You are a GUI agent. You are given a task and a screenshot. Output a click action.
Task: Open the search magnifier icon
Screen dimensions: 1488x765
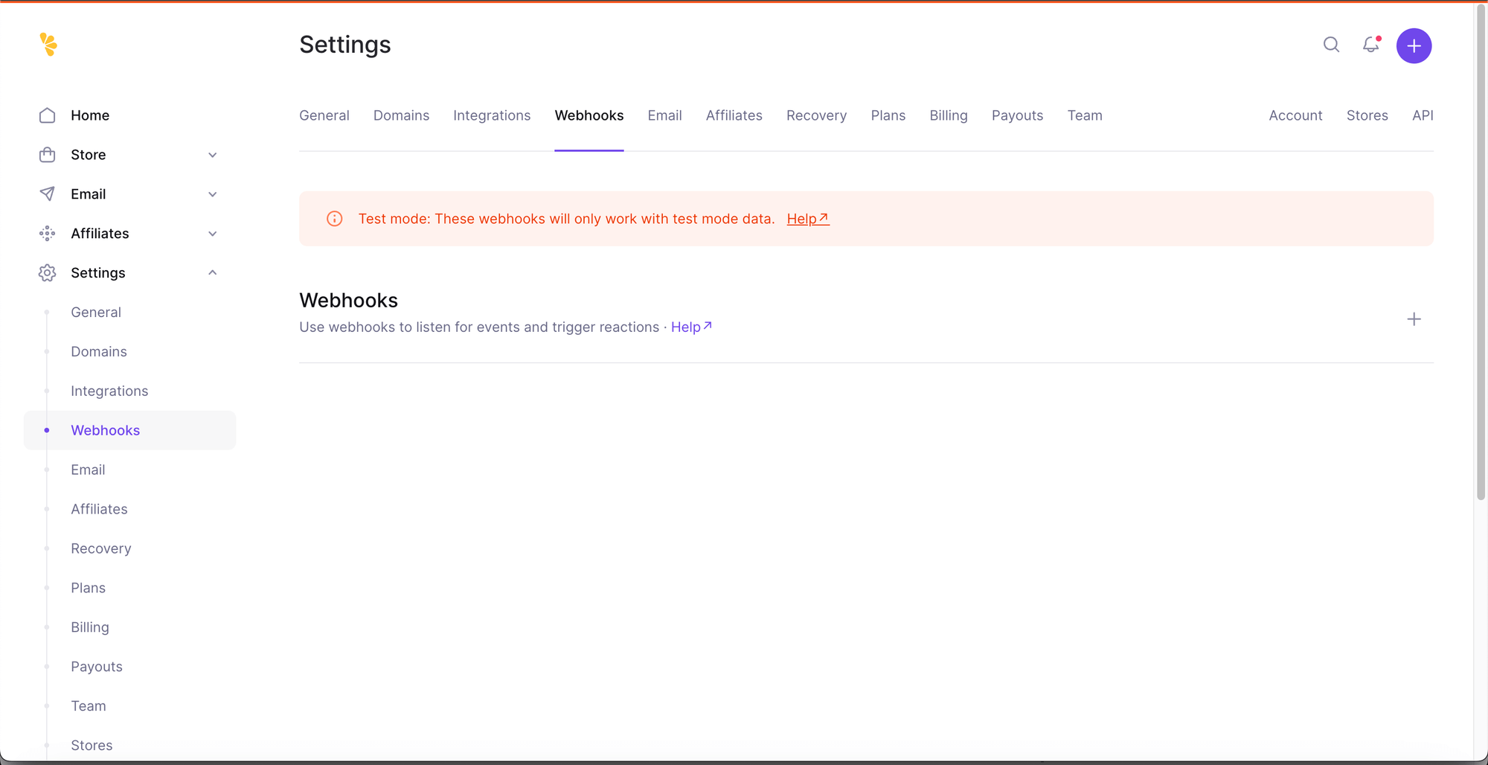tap(1331, 45)
